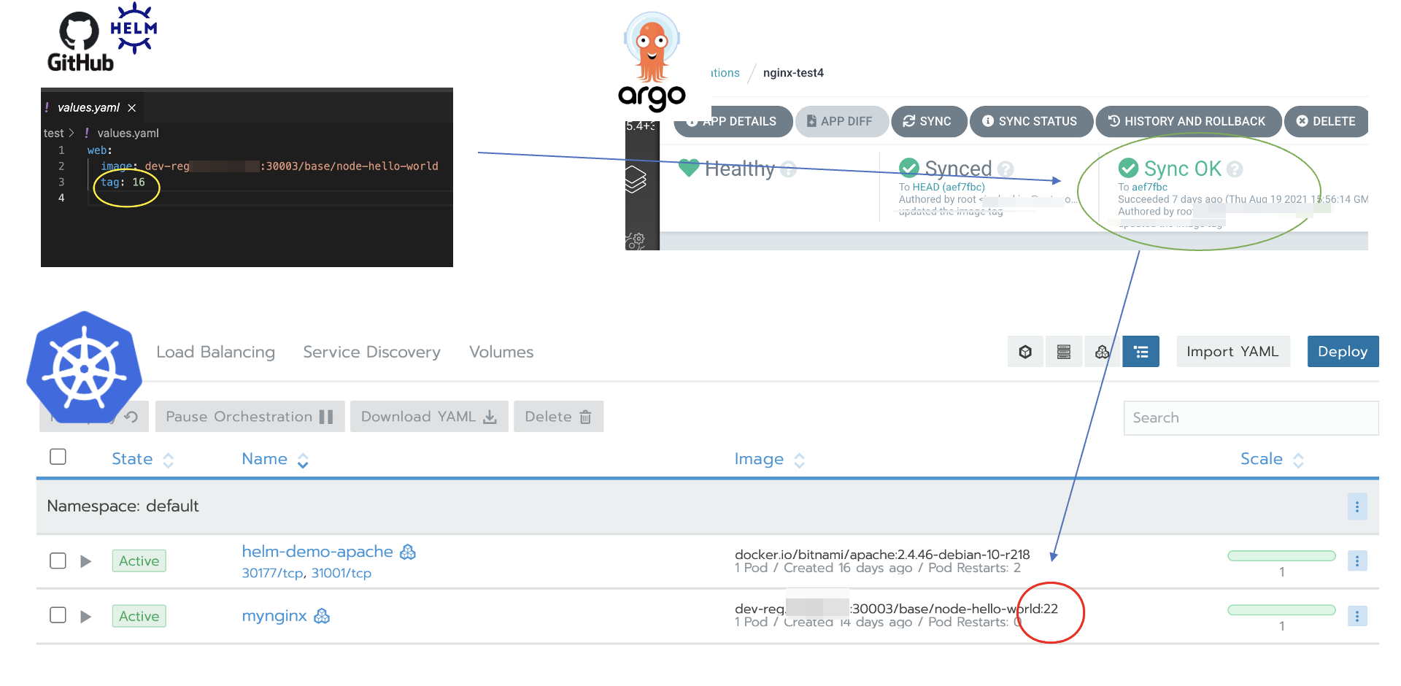Click the redeploy arrow icon button
The image size is (1401, 686).
131,417
